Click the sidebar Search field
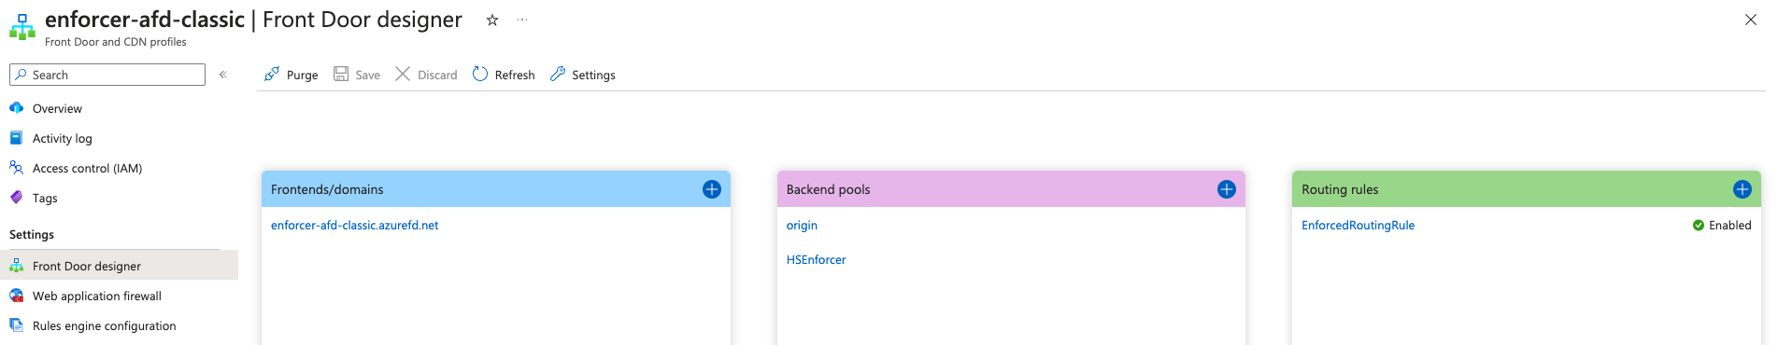Viewport: 1778px width, 345px height. point(107,75)
